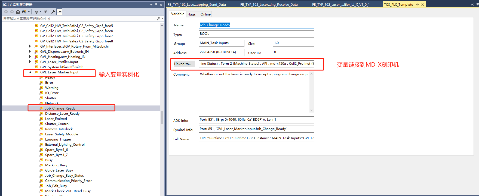479x196 pixels.
Task: Open FB_TYP_162_Laser...ing_Receive_Data document tab
Action: point(269,4)
